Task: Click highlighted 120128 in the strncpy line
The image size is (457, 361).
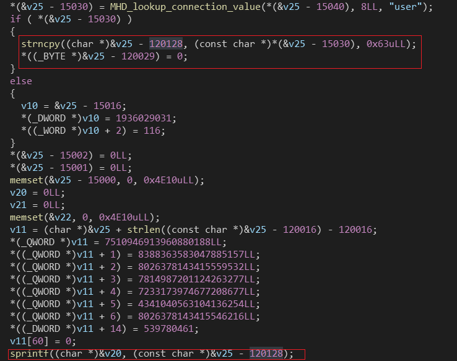Action: [x=166, y=44]
